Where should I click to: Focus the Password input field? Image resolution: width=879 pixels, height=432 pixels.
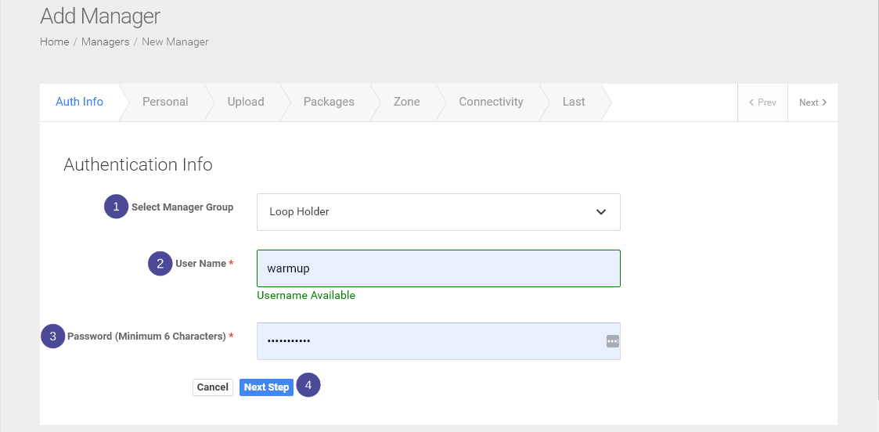click(x=438, y=340)
